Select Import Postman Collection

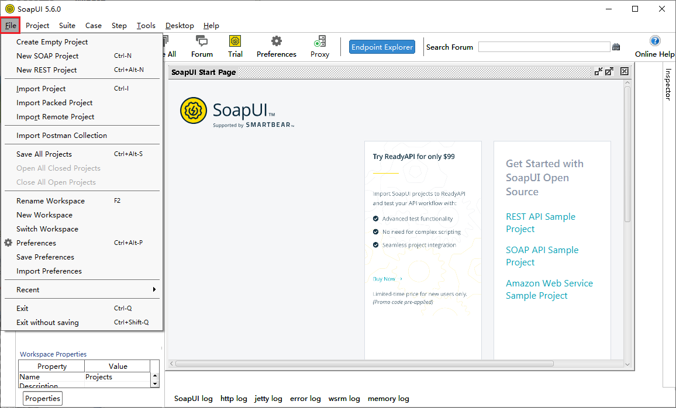[x=82, y=135]
